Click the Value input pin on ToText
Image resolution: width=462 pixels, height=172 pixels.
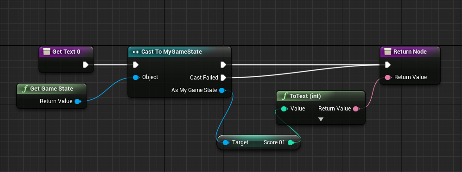[x=284, y=109]
